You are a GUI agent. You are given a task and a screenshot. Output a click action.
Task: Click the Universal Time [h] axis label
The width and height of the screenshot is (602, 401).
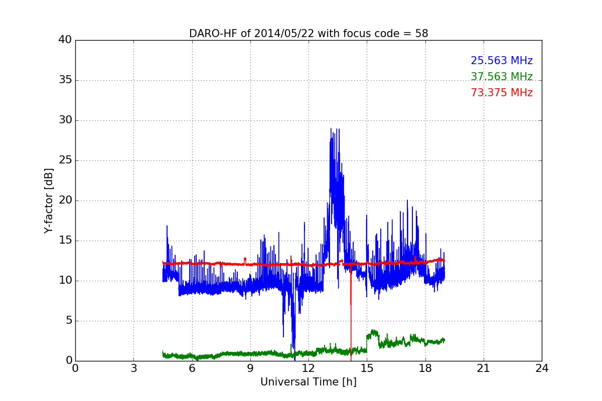pyautogui.click(x=309, y=382)
